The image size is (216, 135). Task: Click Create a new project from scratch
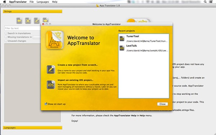coord(78,65)
